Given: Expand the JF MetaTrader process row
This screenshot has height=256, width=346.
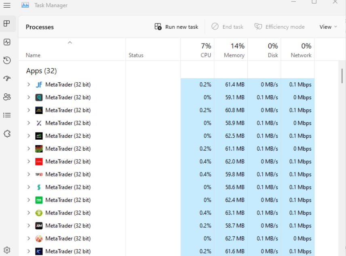Looking at the screenshot, I should [x=29, y=84].
